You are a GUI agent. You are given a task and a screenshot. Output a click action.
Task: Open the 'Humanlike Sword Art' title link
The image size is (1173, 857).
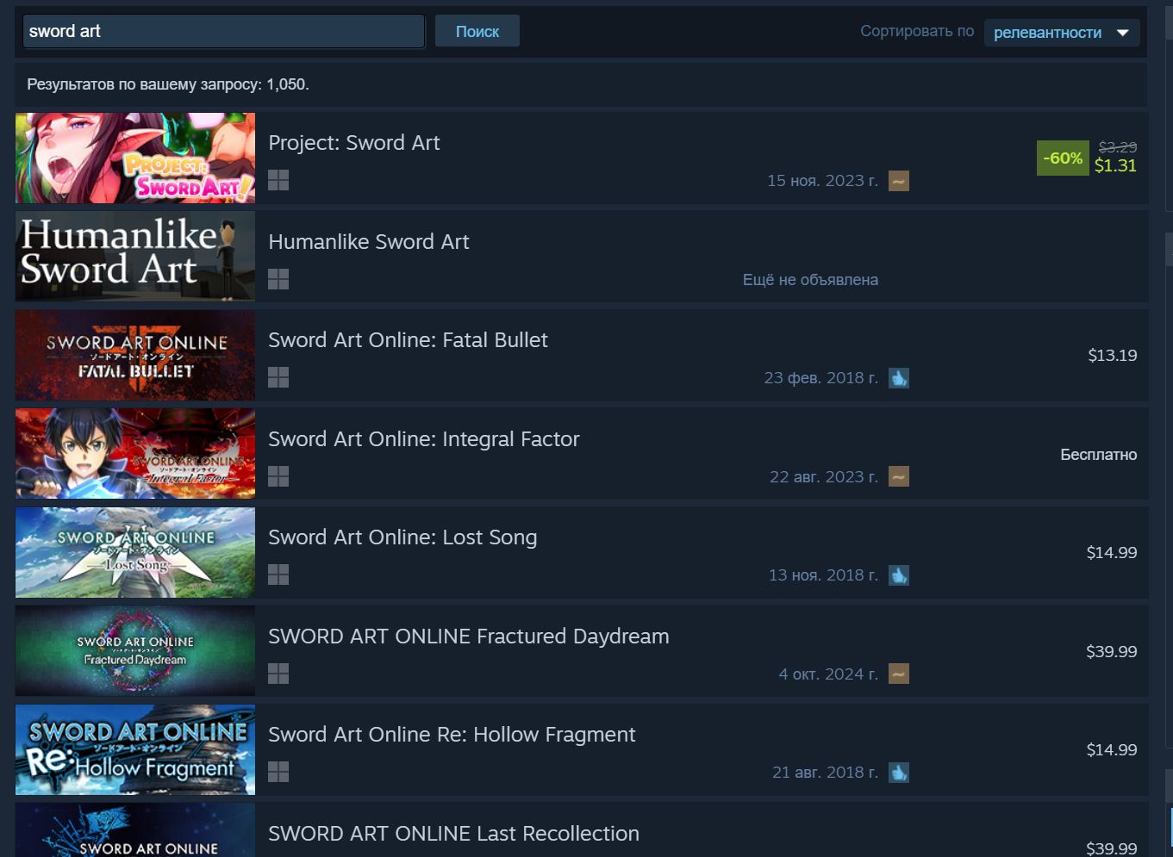coord(369,242)
